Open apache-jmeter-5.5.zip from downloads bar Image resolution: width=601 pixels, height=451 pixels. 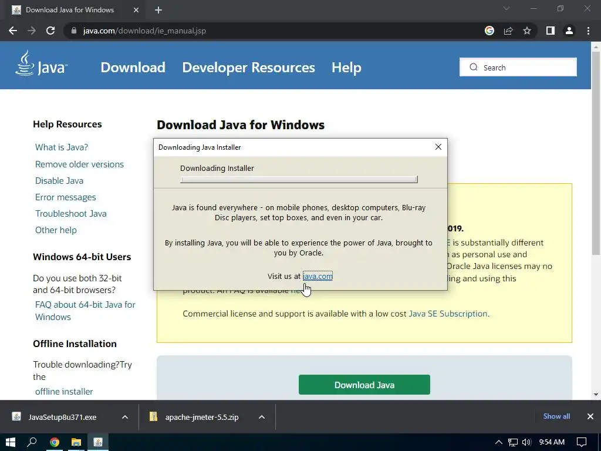[194, 417]
